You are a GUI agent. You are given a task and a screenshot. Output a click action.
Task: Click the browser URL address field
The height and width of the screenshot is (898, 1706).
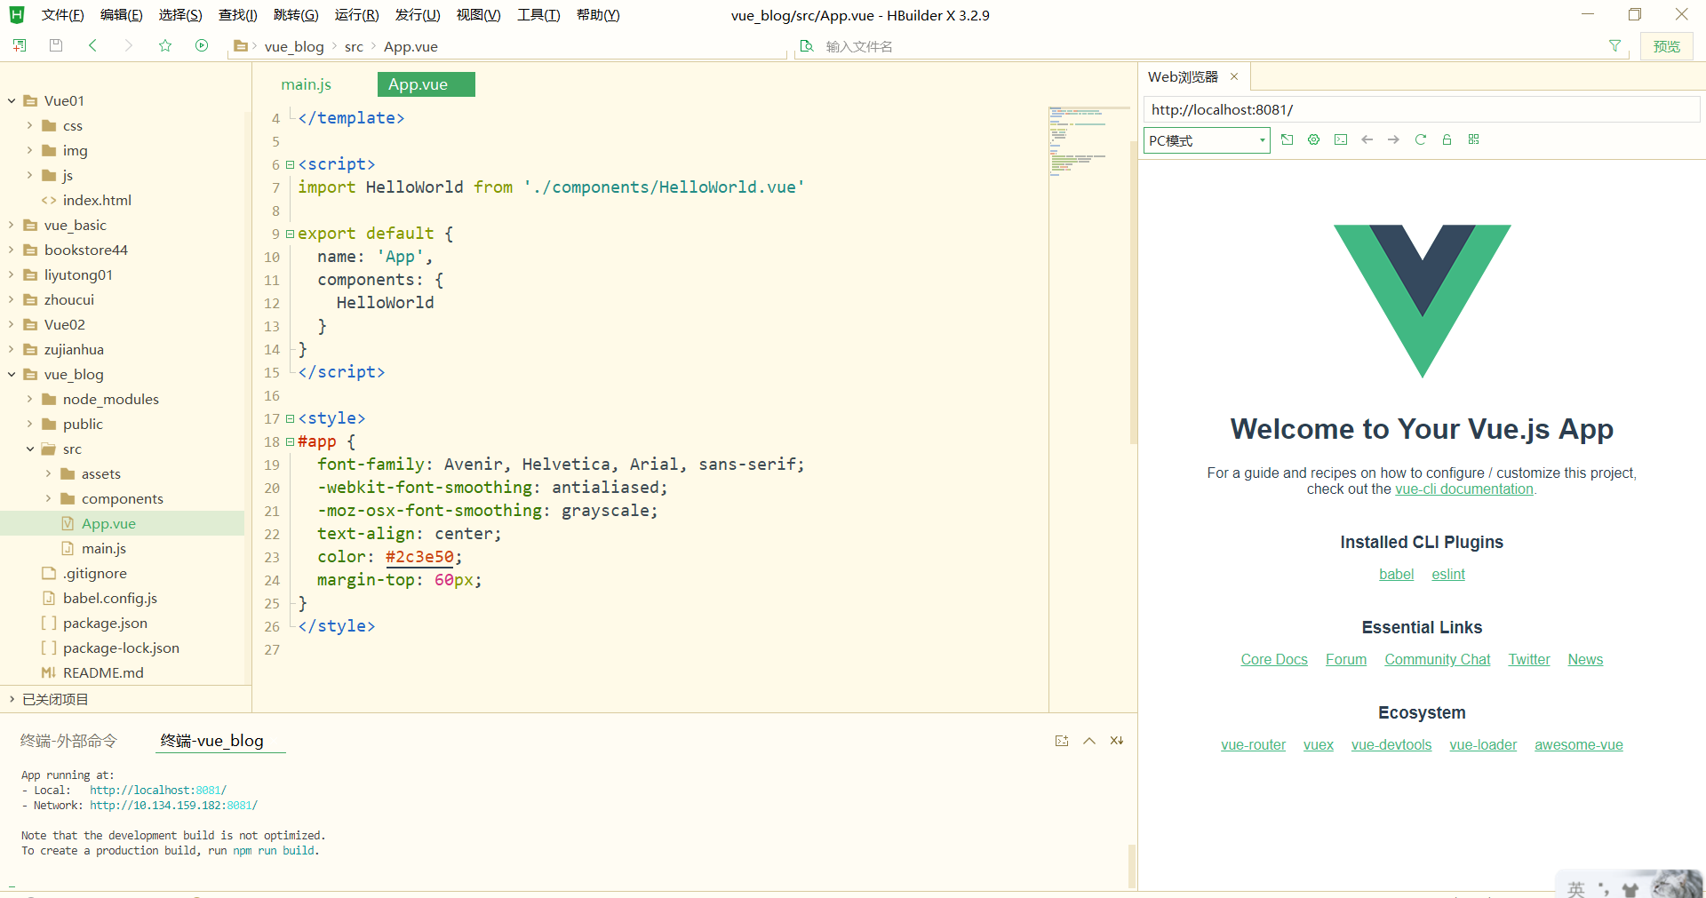click(x=1422, y=109)
